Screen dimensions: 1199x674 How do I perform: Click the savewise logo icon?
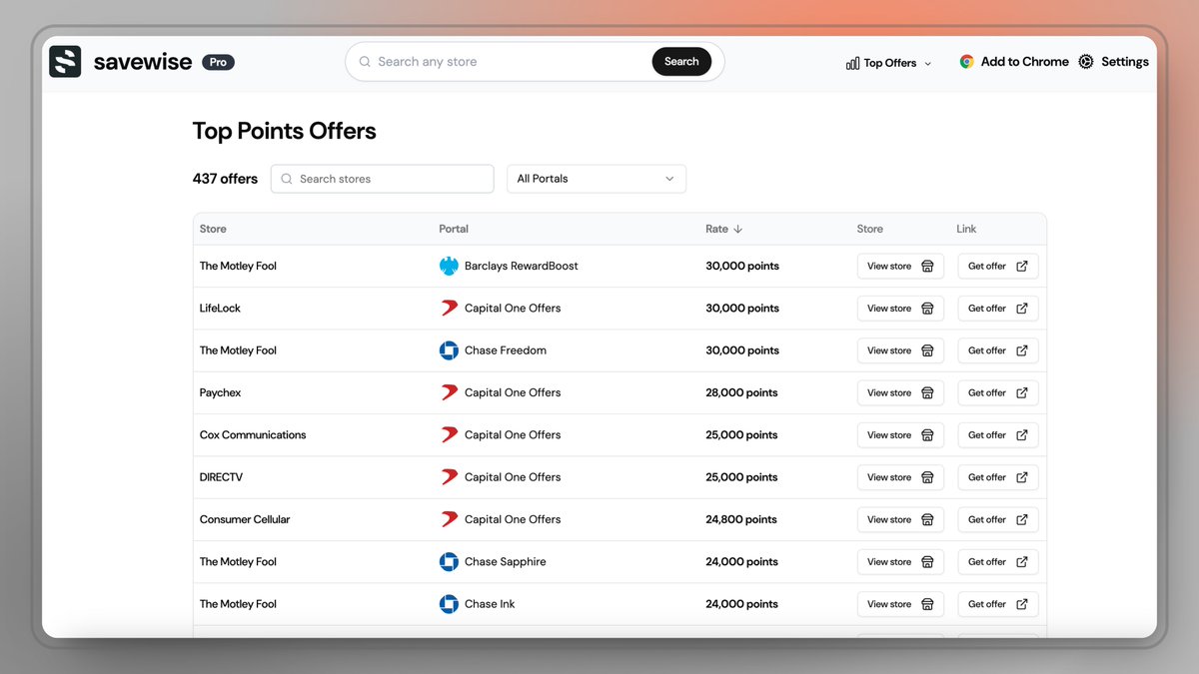[x=65, y=62]
